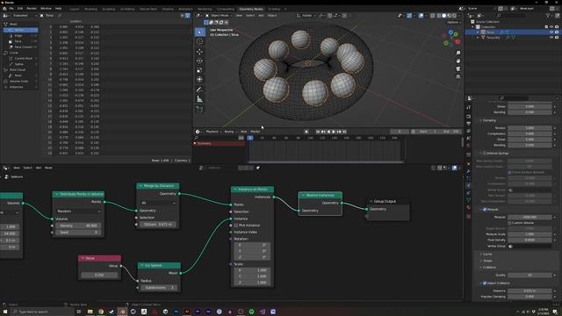Select Edge domain in spreadsheet

(21, 35)
